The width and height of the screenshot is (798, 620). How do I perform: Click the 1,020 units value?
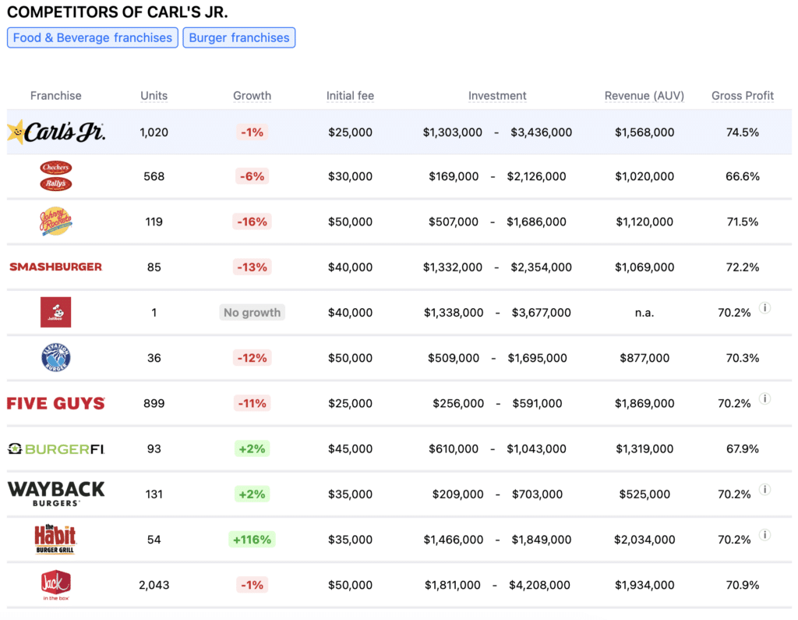click(x=154, y=133)
